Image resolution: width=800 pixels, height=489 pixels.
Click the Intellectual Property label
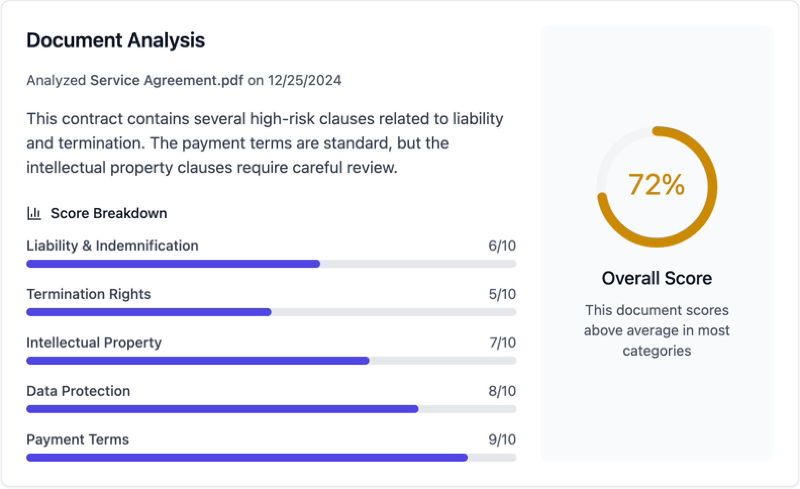click(x=94, y=343)
